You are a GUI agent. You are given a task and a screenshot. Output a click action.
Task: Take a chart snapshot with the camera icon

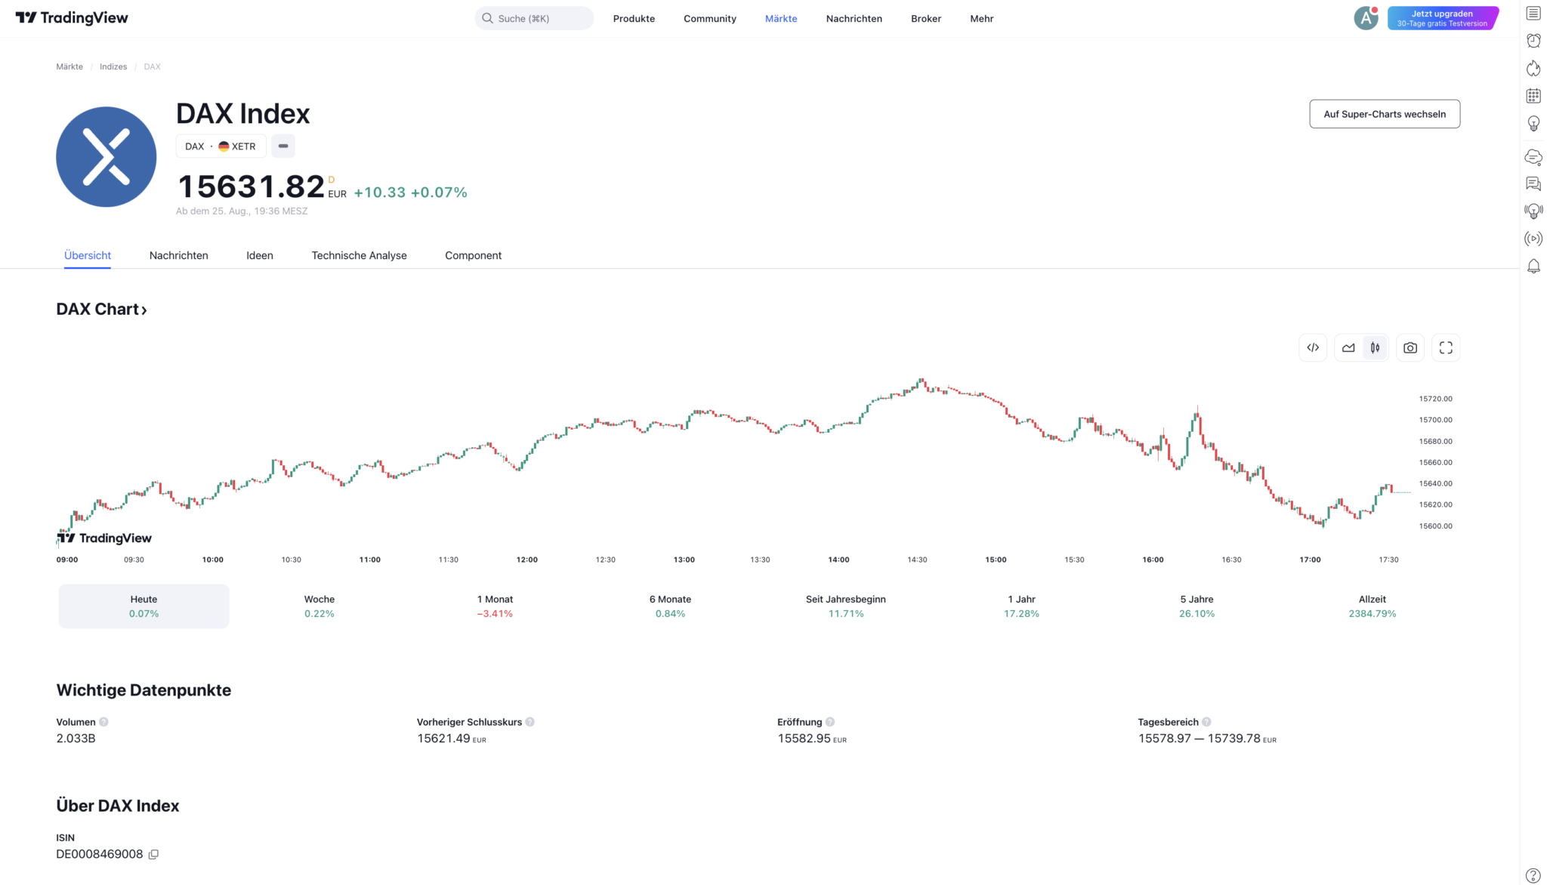pyautogui.click(x=1410, y=347)
